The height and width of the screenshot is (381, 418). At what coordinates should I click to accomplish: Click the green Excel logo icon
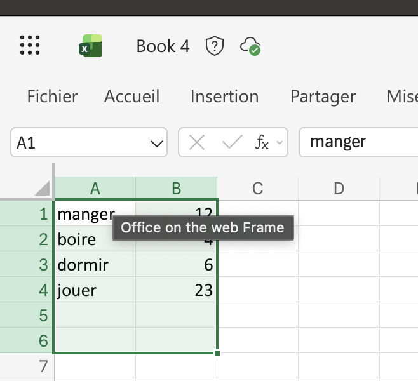pyautogui.click(x=90, y=46)
